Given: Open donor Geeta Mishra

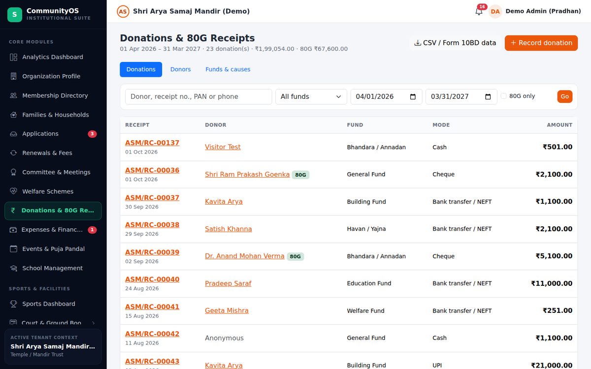Looking at the screenshot, I should click(227, 311).
